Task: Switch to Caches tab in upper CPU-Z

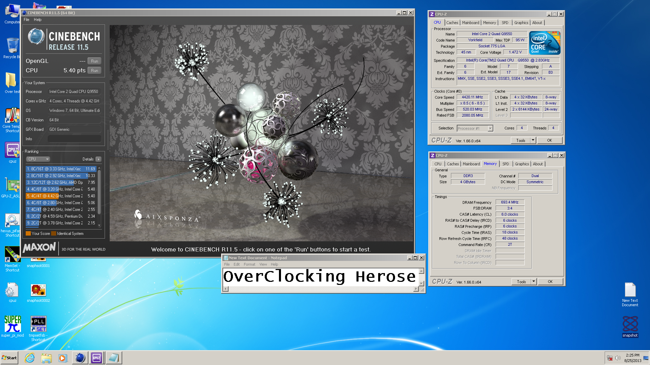Action: (452, 23)
